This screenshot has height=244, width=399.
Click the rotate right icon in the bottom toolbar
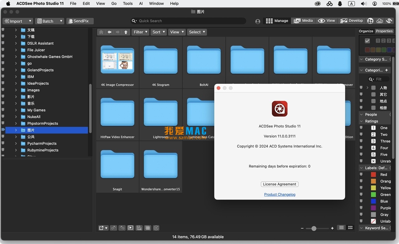click(x=122, y=228)
